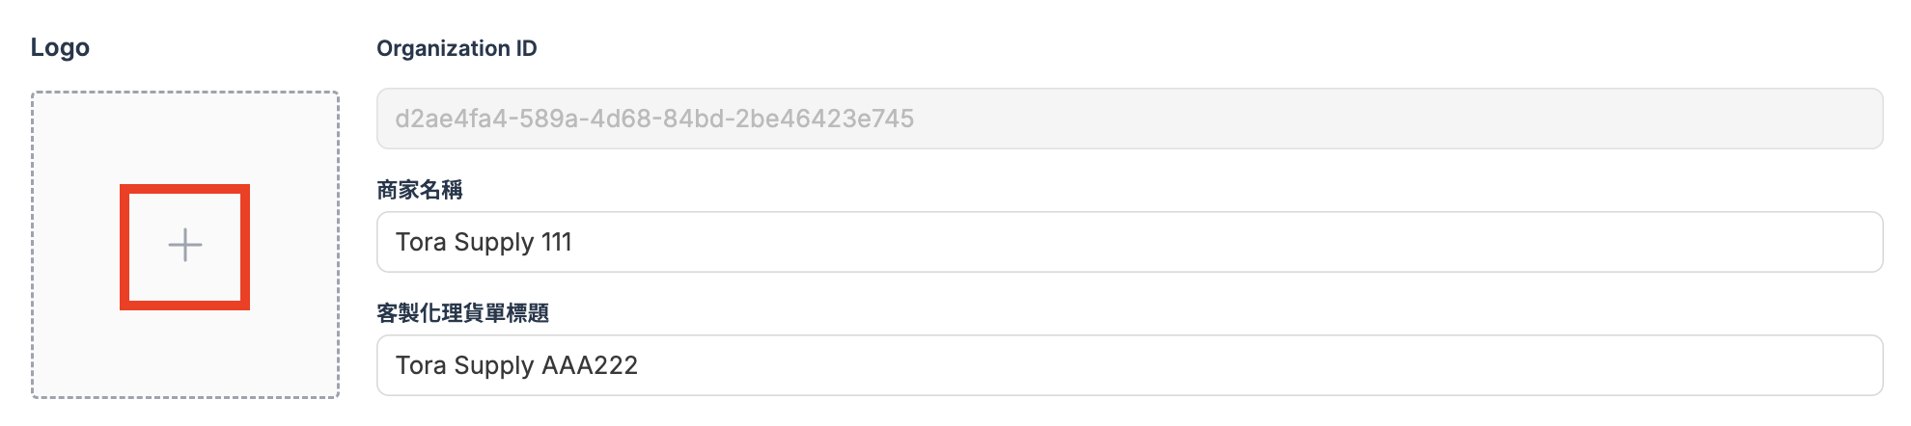Click the Organization ID field
The image size is (1911, 426).
(1129, 119)
